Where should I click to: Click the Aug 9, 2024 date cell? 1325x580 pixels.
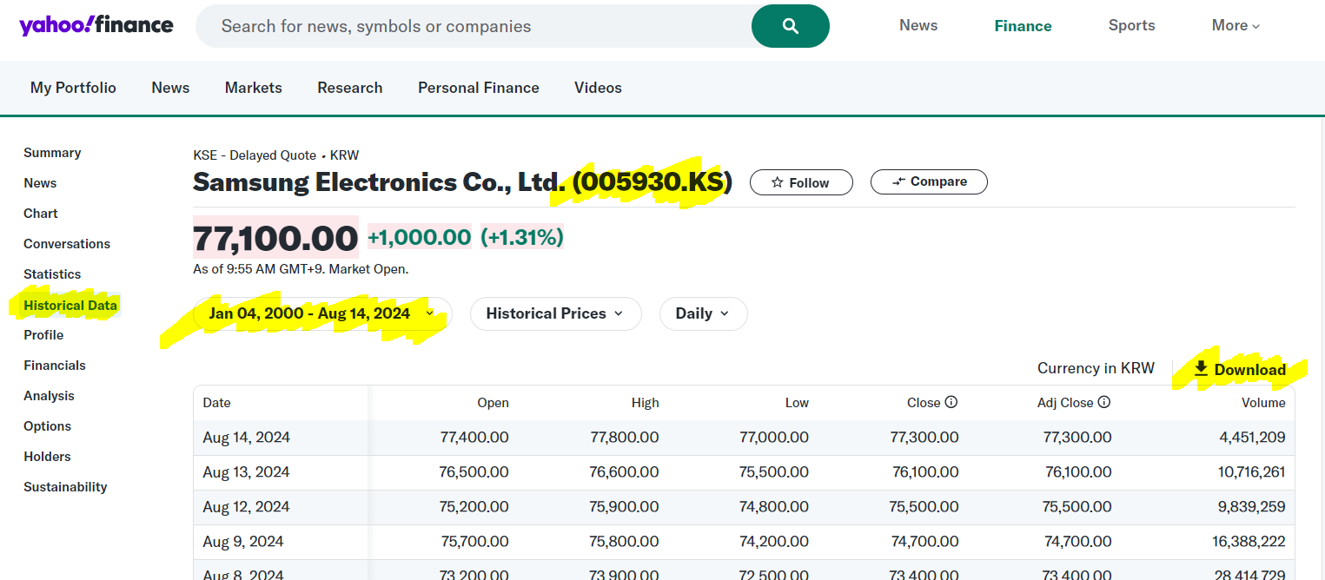point(243,542)
